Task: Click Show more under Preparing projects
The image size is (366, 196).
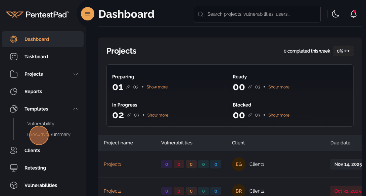Action: point(157,87)
